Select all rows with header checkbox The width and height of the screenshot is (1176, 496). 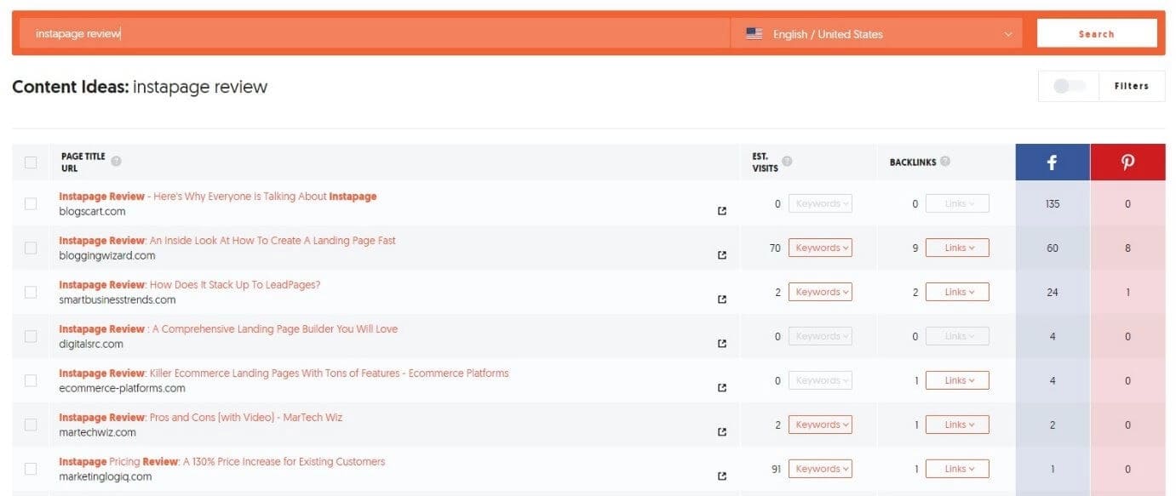31,162
